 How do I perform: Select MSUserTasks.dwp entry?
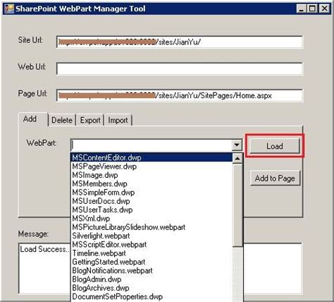(x=151, y=210)
